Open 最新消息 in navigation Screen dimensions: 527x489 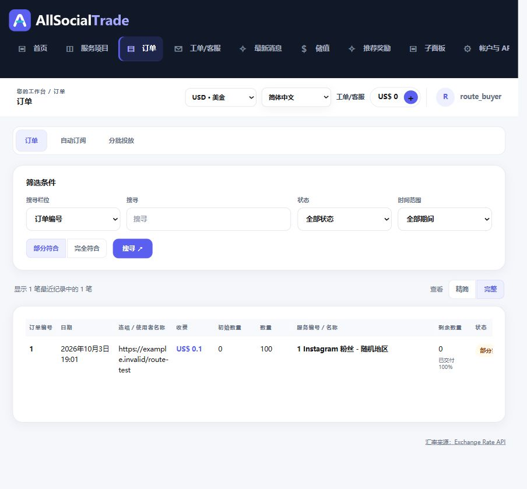pos(261,49)
